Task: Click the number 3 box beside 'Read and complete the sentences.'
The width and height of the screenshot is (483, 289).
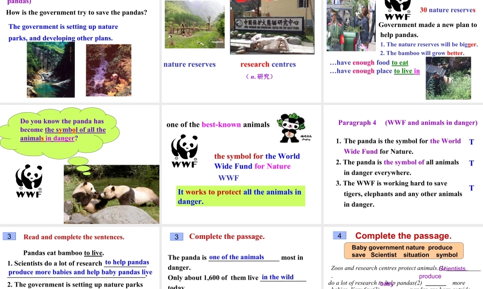Action: [x=9, y=236]
